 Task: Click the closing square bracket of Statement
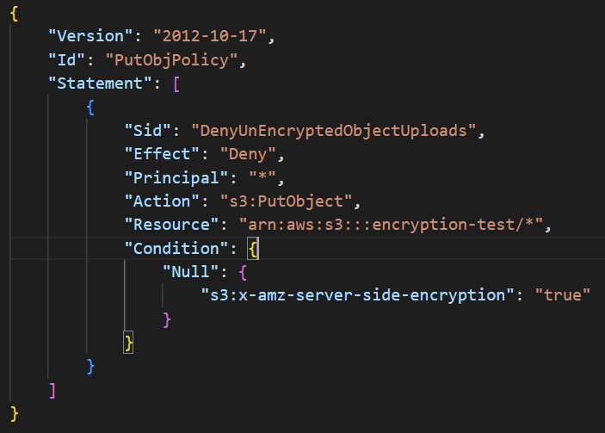(53, 390)
